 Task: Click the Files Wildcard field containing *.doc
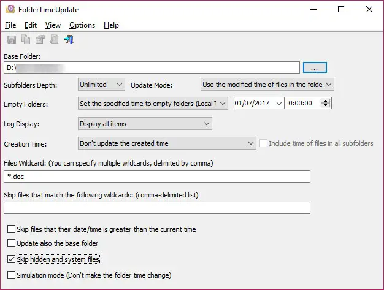pos(157,177)
